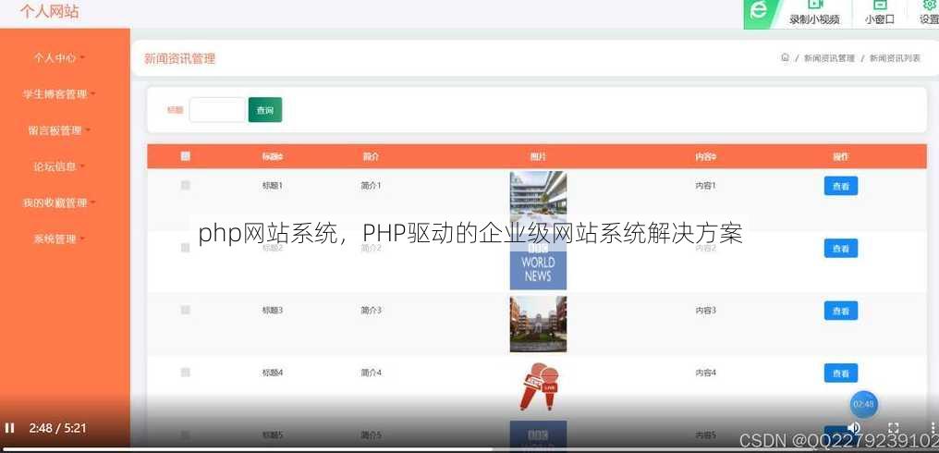Viewport: 939px width, 453px height.
Task: Pause the video playback
Action: 9,428
